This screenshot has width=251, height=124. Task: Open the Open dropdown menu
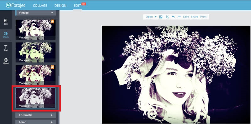pos(151,17)
